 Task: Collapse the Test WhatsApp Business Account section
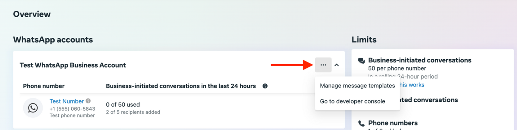click(337, 65)
